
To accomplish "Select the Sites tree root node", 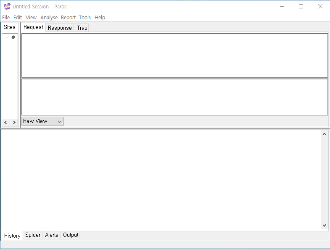I will 13,37.
